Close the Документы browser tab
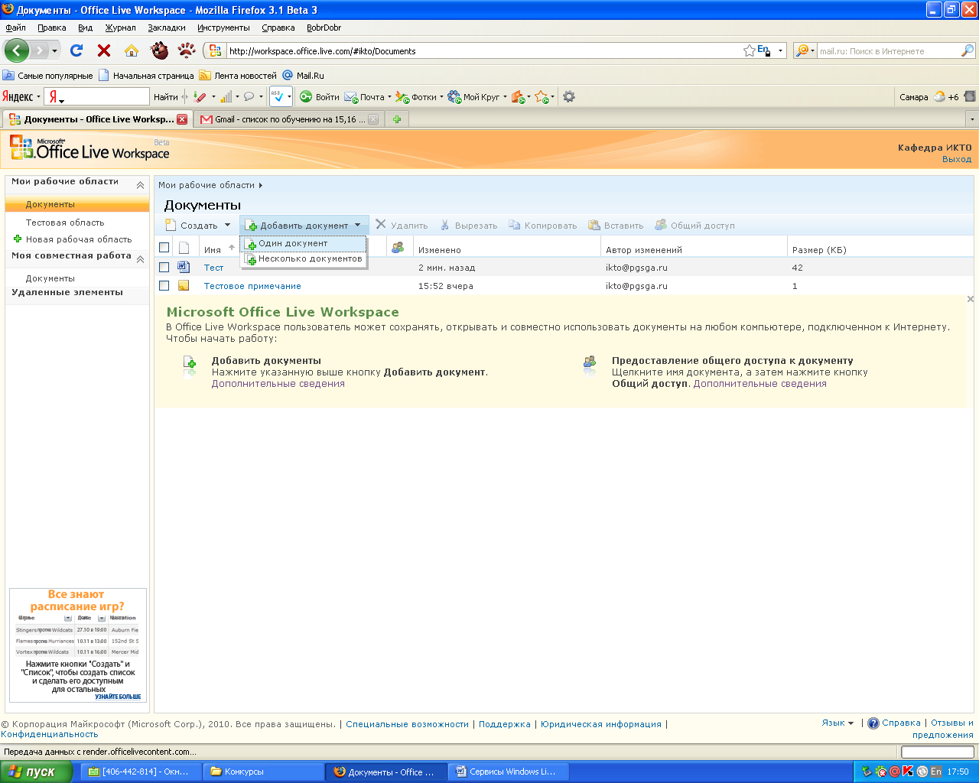The height and width of the screenshot is (783, 979). click(x=182, y=119)
